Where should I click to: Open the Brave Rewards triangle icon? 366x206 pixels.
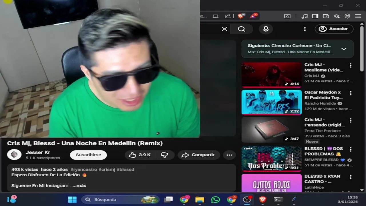pos(253,16)
